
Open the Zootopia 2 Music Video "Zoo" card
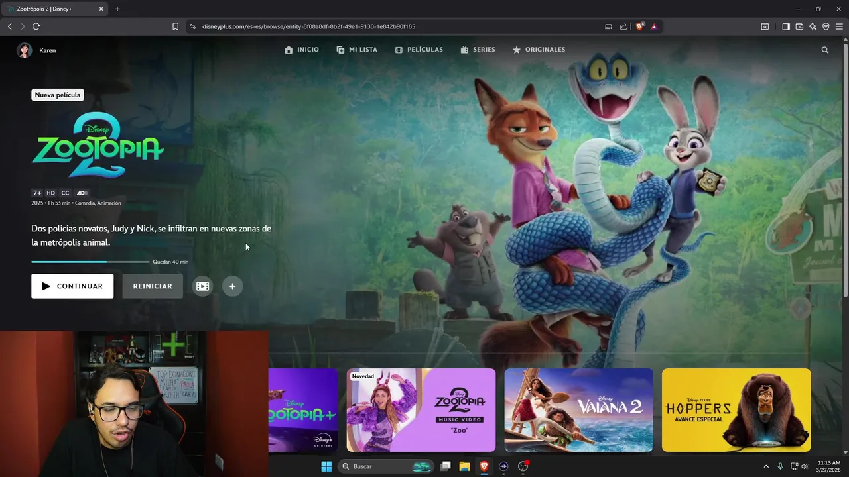tap(421, 410)
